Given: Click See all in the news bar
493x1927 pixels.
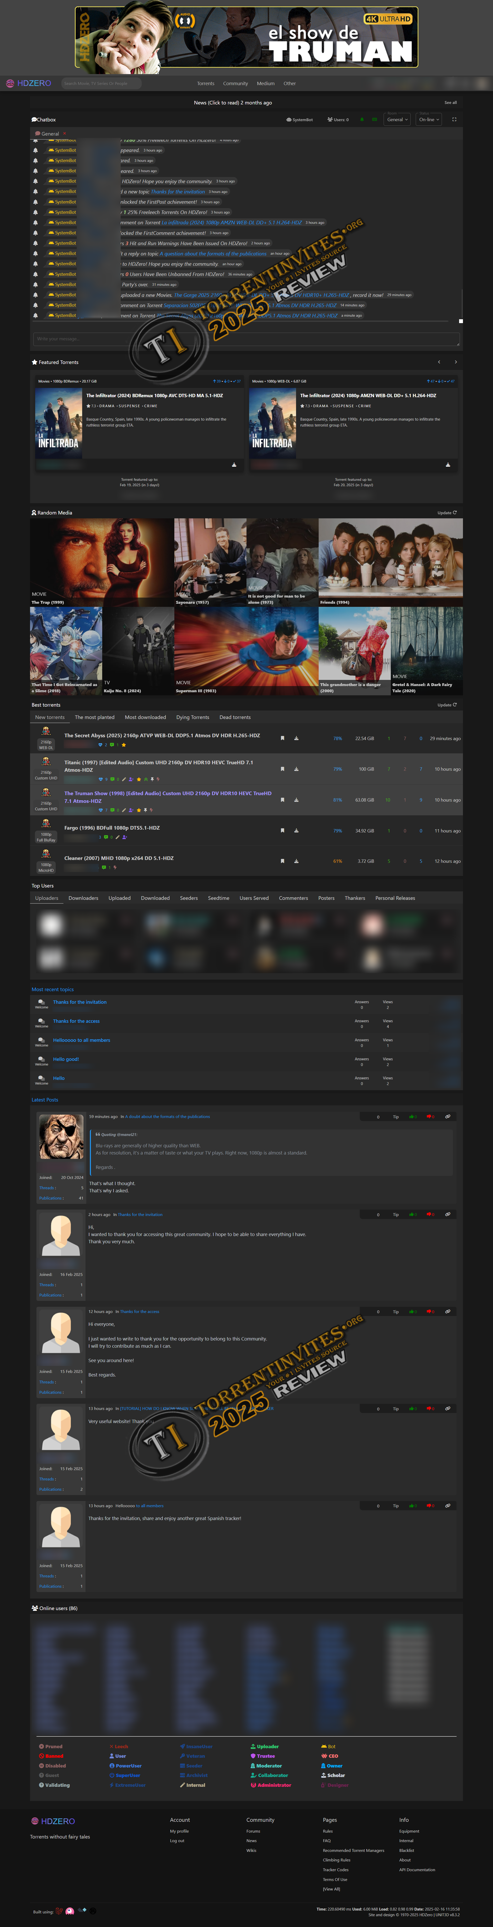Looking at the screenshot, I should click(x=450, y=102).
